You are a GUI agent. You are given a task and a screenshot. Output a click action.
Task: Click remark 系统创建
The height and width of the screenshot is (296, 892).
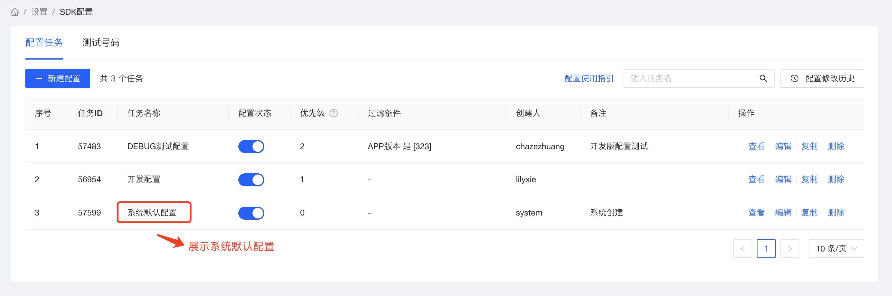coord(606,213)
